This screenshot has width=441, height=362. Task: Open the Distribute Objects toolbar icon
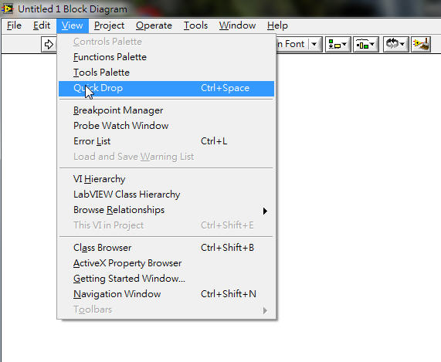coord(365,45)
